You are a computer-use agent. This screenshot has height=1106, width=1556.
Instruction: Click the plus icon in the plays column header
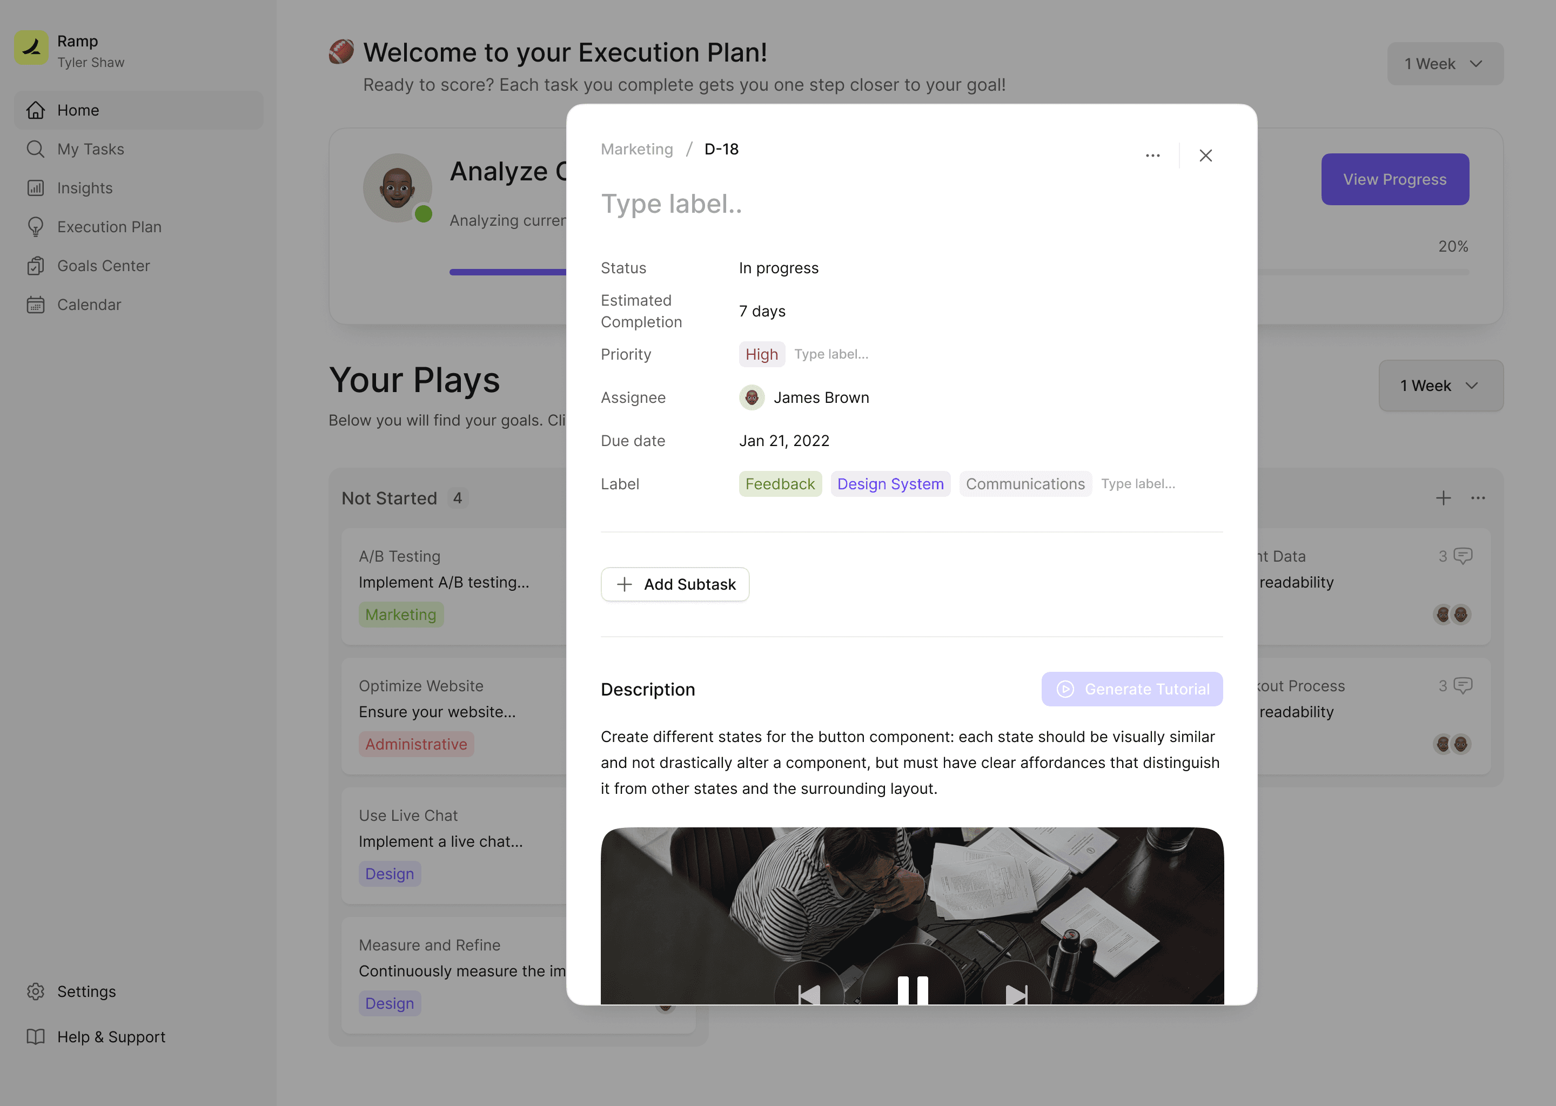(1443, 498)
